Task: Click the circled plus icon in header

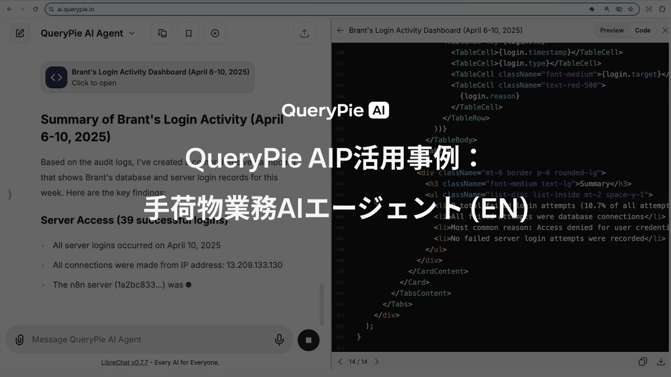Action: 215,34
